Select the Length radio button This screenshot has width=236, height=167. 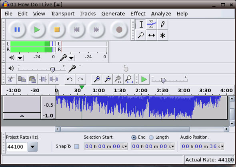click(151, 137)
